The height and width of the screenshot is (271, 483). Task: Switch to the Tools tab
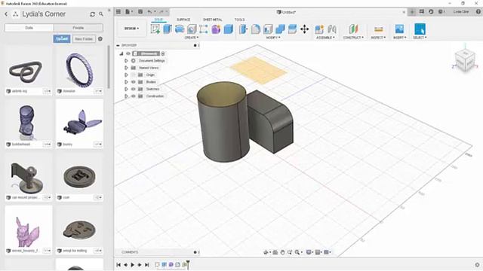(239, 20)
